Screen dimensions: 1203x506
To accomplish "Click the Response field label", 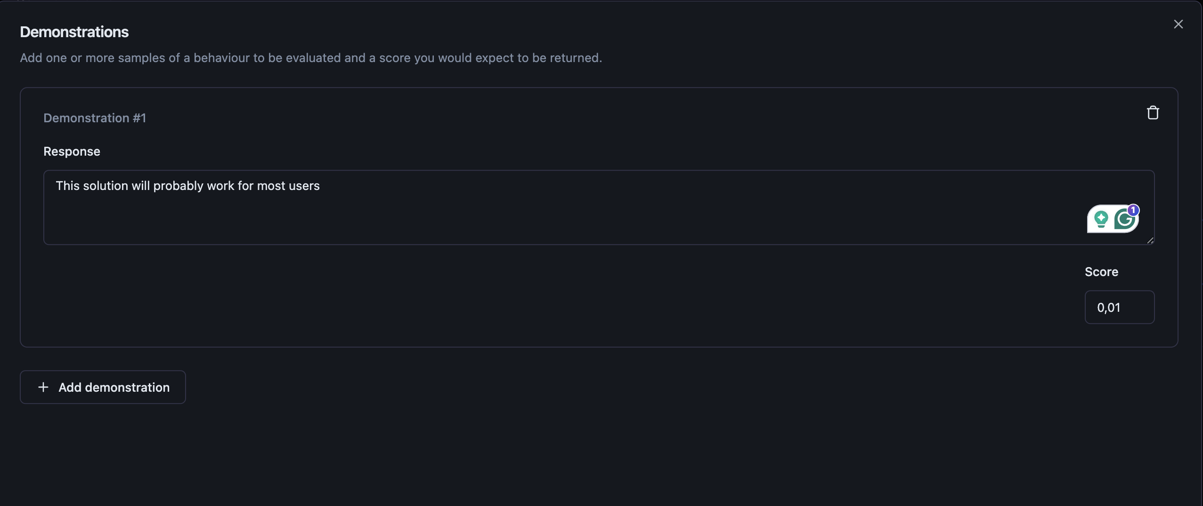I will [x=72, y=151].
